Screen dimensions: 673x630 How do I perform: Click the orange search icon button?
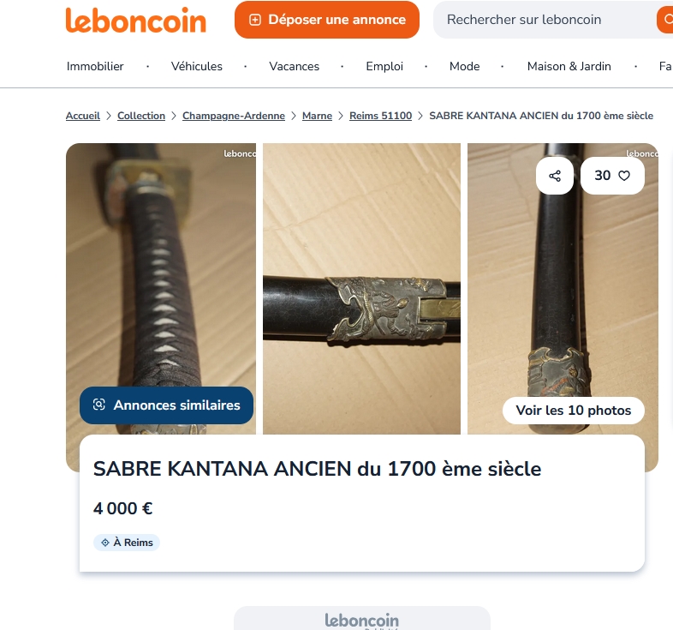pos(665,20)
